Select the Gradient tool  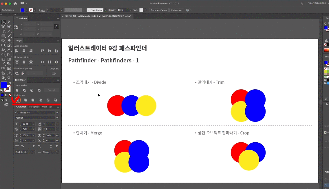click(x=9, y=59)
